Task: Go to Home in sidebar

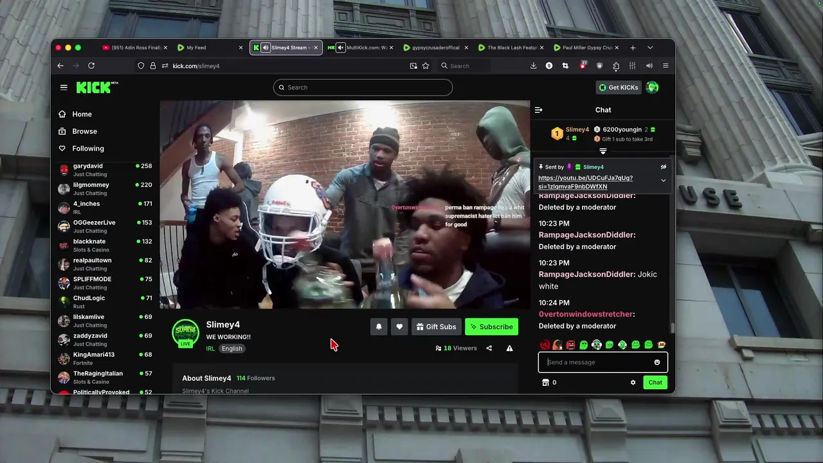Action: coord(75,114)
